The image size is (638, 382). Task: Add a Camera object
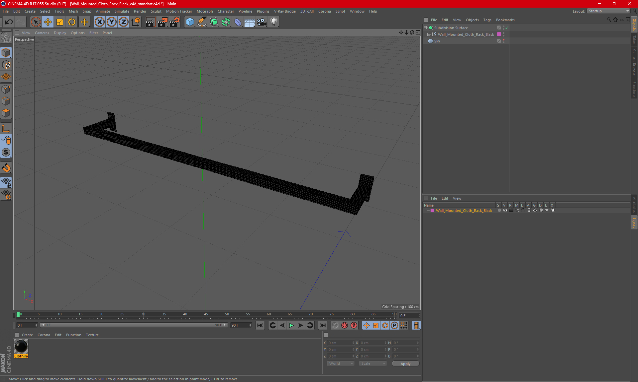[x=262, y=22]
